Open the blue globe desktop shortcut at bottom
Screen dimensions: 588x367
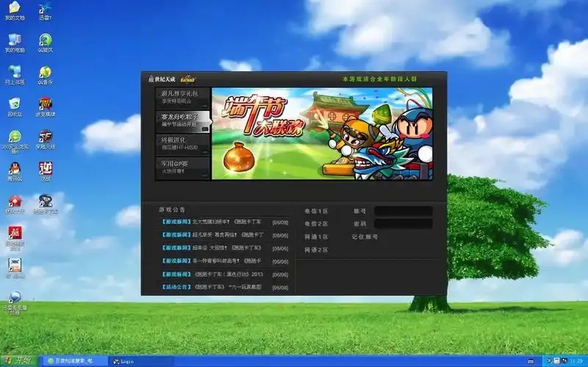(x=15, y=303)
